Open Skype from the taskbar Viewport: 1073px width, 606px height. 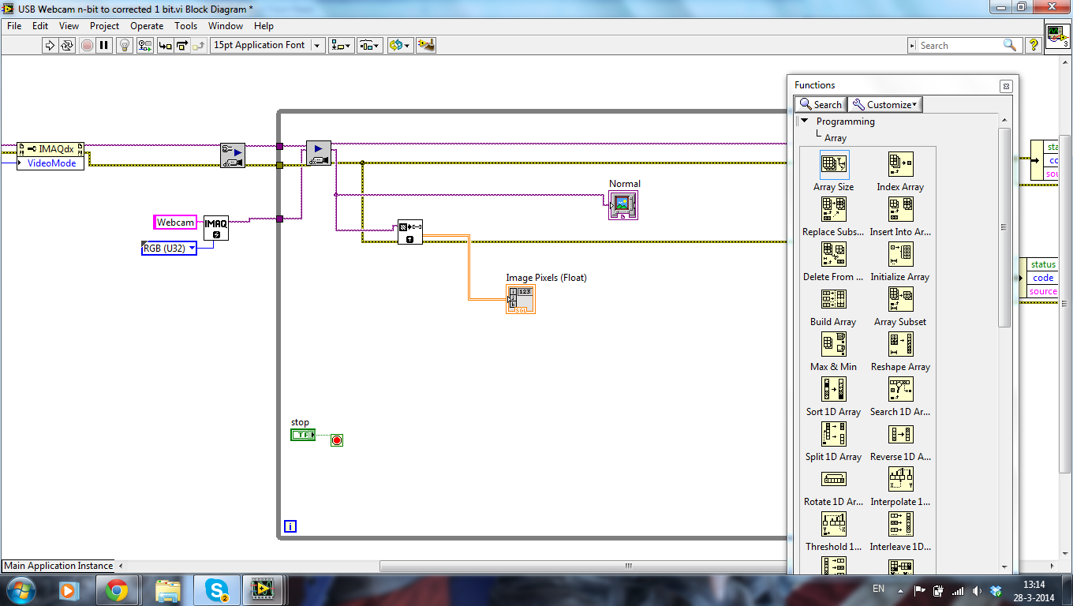(x=215, y=589)
